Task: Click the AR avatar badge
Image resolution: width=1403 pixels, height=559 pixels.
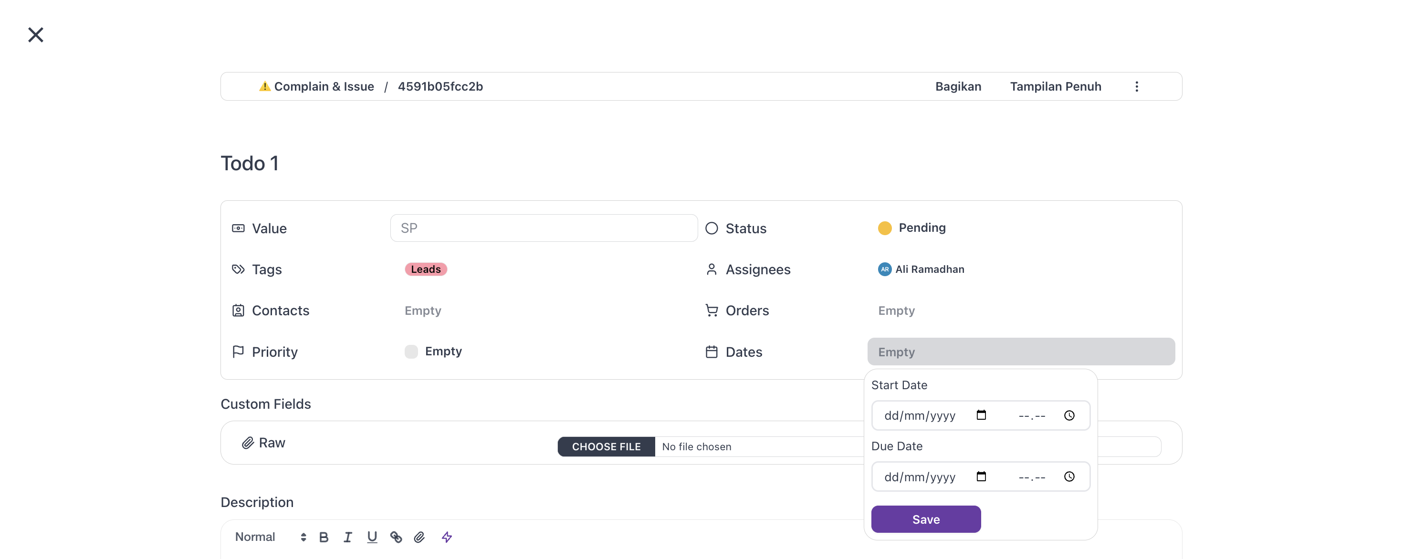Action: [884, 269]
